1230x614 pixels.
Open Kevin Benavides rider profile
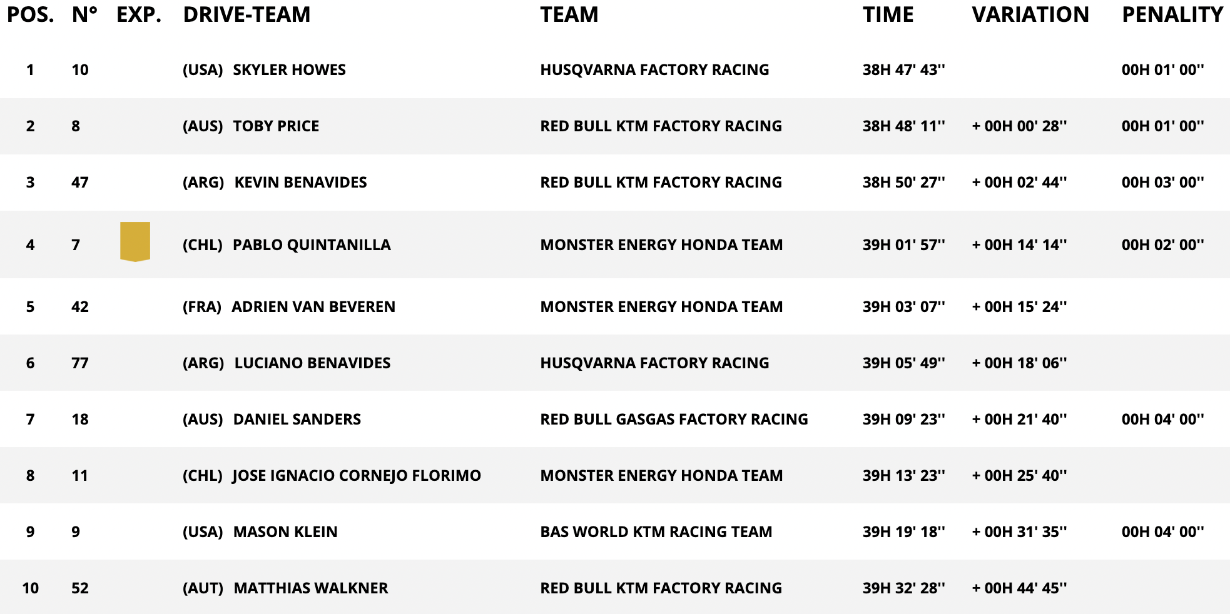coord(300,182)
